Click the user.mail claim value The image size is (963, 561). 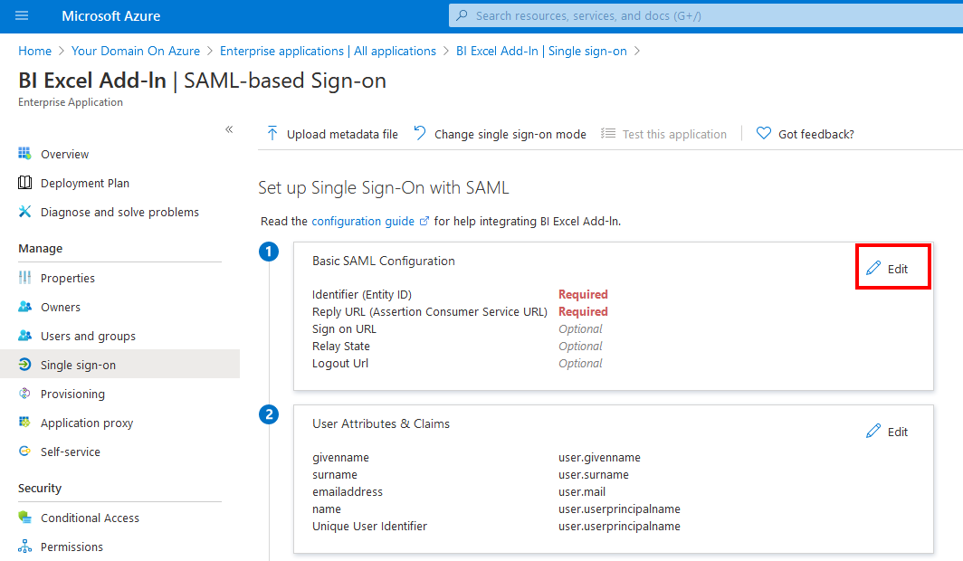582,491
